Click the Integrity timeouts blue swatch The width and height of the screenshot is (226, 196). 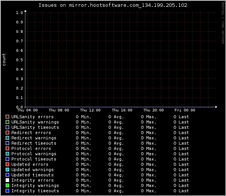7,191
